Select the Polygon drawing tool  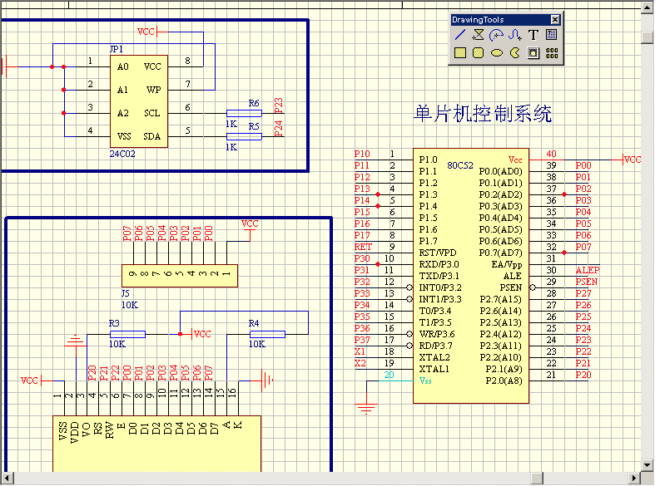point(478,35)
